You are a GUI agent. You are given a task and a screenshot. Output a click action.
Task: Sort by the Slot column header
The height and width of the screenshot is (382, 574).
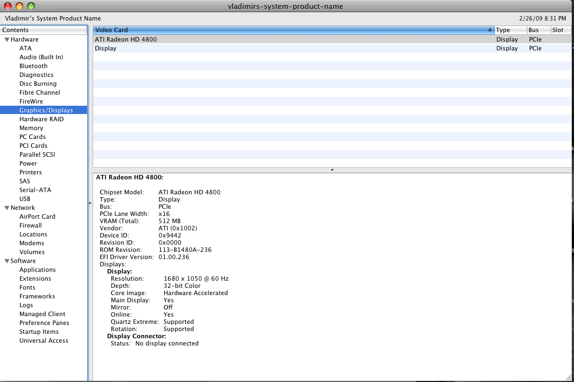[x=561, y=30]
